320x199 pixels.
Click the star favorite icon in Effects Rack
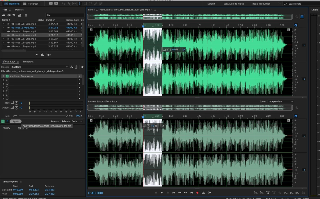click(82, 67)
